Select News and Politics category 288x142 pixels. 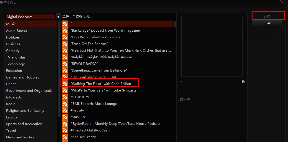click(x=31, y=137)
